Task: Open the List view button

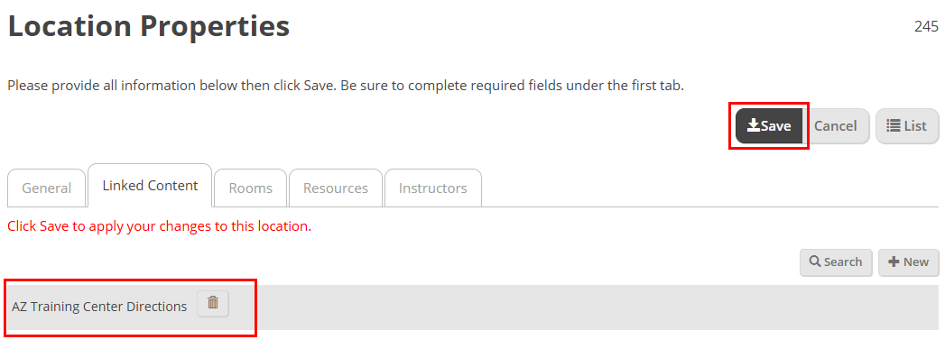Action: pos(907,125)
